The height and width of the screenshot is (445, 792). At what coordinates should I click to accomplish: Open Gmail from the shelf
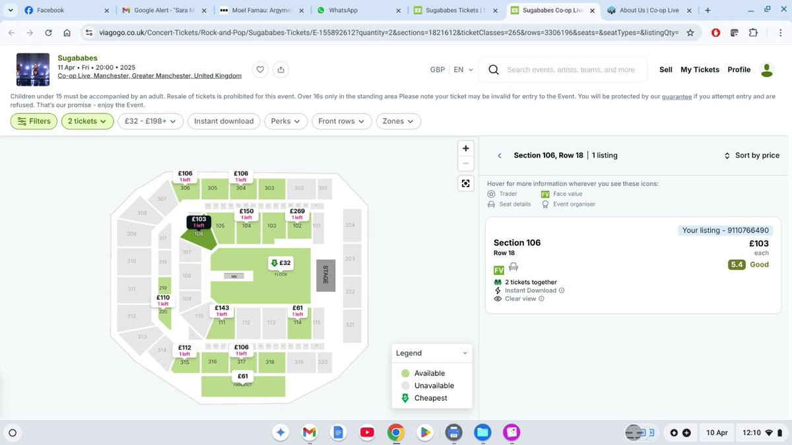[x=310, y=432]
